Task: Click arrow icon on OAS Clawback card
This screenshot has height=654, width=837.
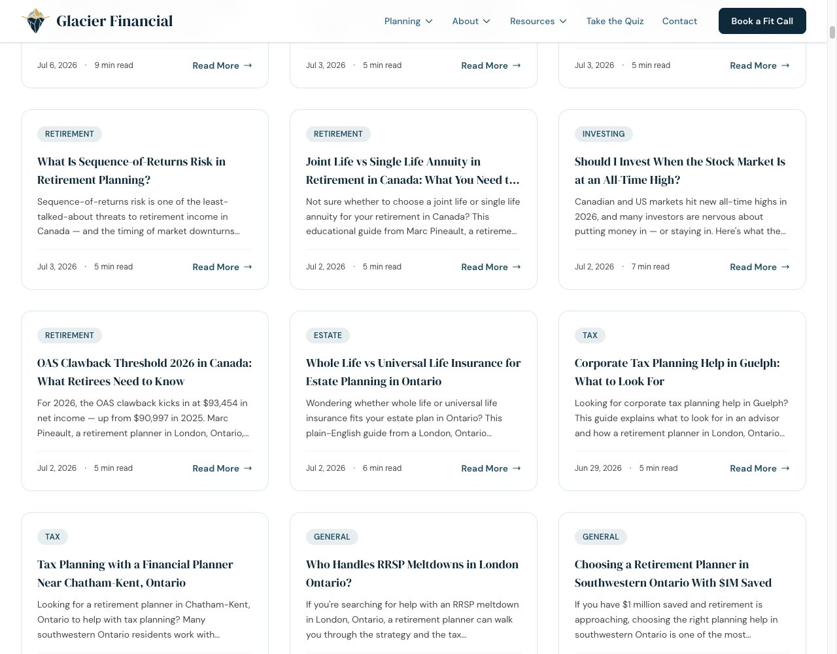Action: pos(248,468)
